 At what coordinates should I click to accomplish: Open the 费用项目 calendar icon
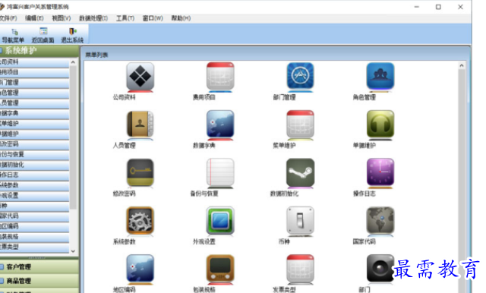[x=220, y=76]
